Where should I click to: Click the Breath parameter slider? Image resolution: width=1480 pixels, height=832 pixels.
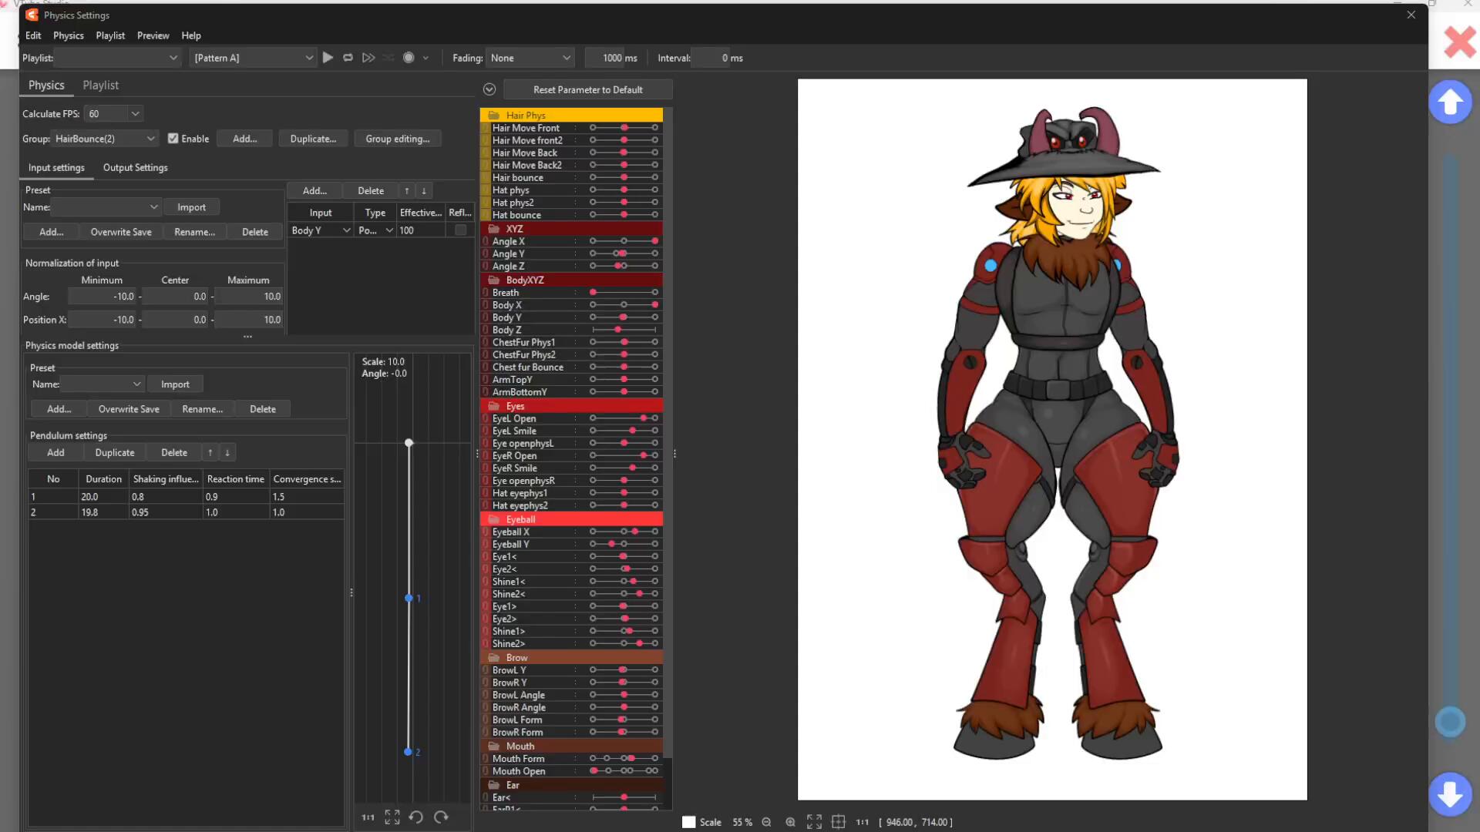click(x=624, y=293)
